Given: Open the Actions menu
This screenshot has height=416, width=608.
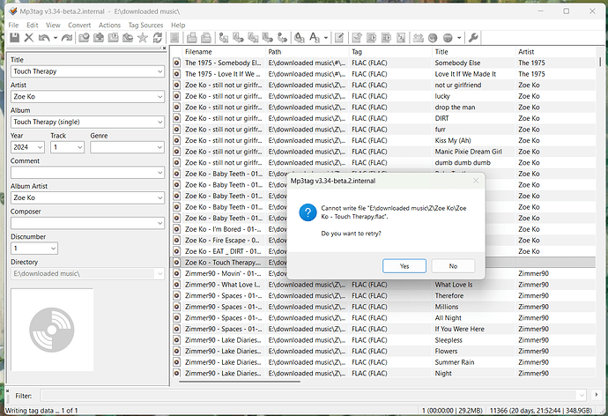Looking at the screenshot, I should [x=109, y=26].
